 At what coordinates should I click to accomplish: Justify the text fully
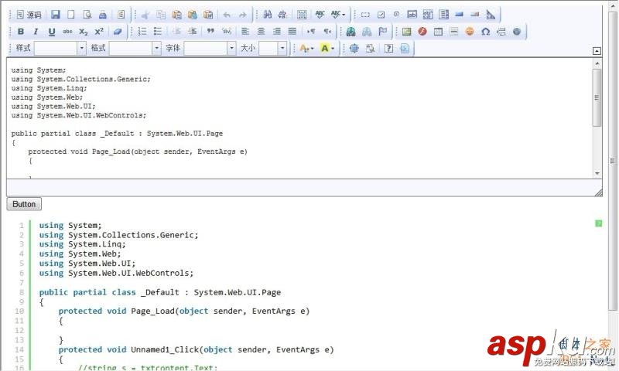[x=292, y=32]
